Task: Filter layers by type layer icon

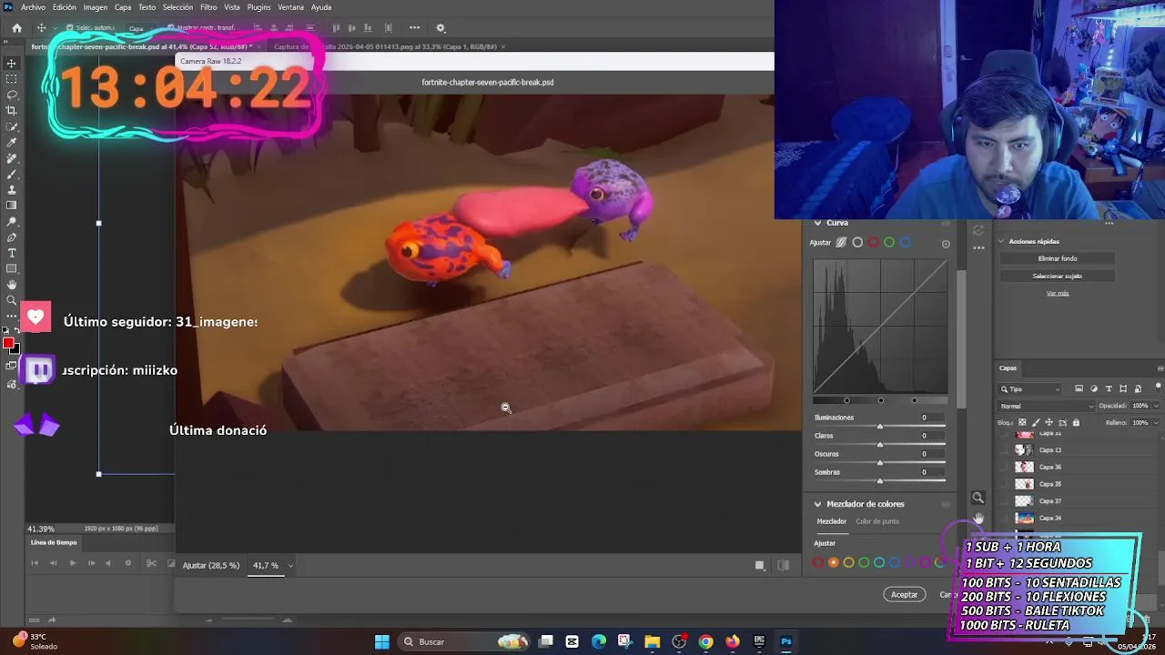Action: coord(1109,389)
